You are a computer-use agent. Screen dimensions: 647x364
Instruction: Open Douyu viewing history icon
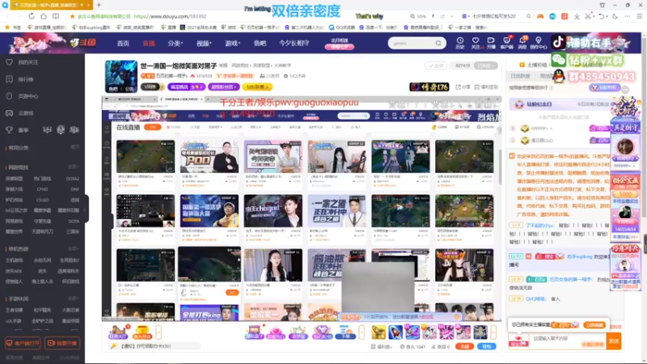pos(459,43)
